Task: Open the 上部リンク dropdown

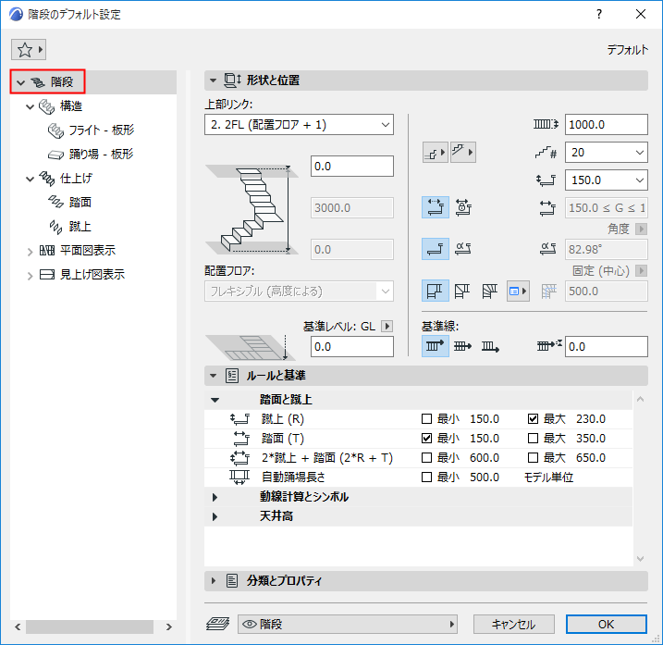Action: (x=299, y=125)
